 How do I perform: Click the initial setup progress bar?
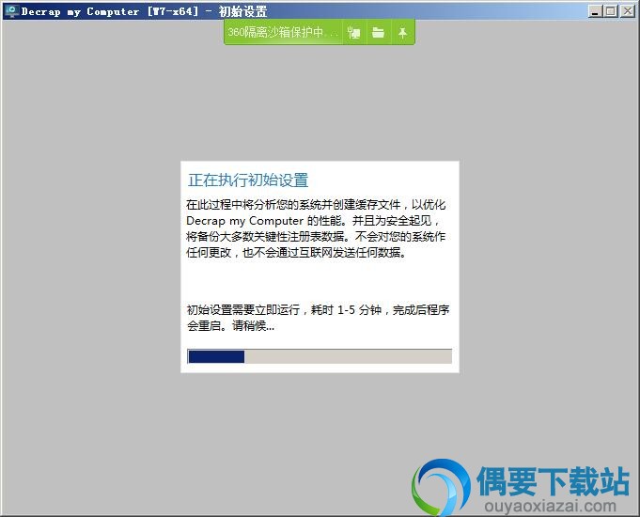(x=320, y=356)
